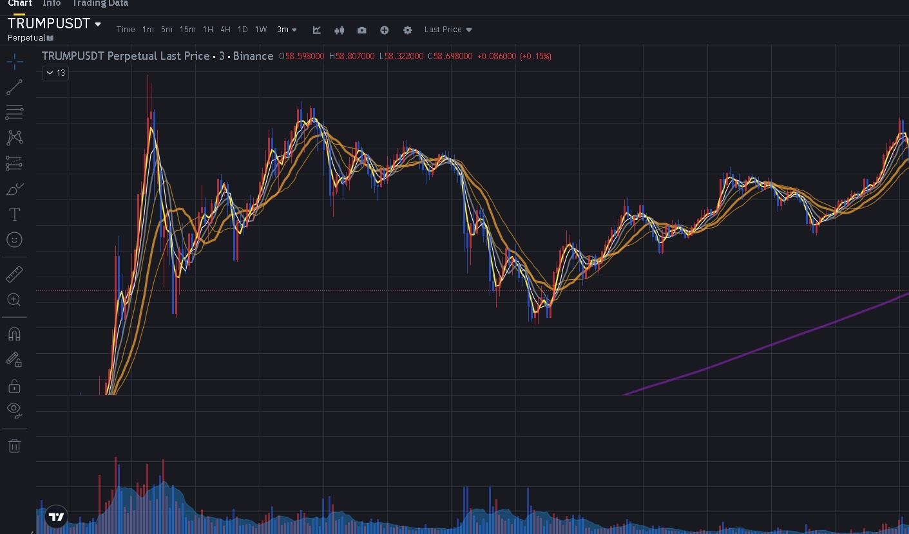Open the Last Price dropdown

[x=448, y=30]
